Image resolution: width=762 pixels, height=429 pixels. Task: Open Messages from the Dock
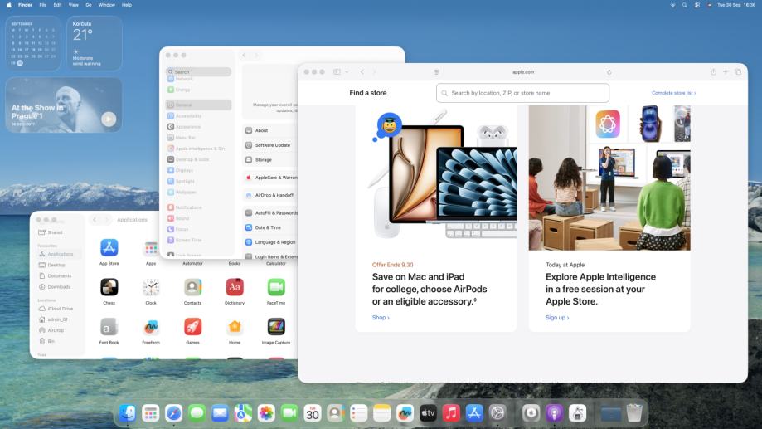pyautogui.click(x=197, y=413)
